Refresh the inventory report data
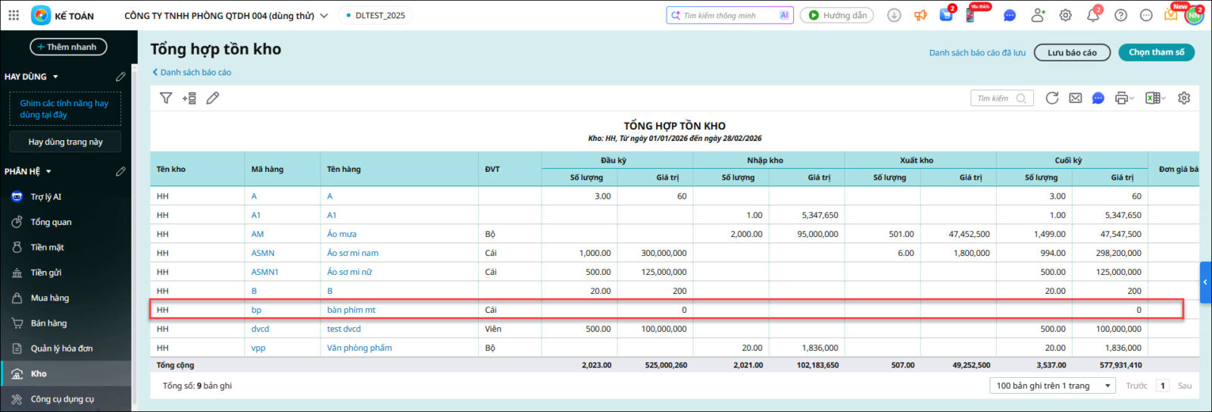The width and height of the screenshot is (1212, 412). [1052, 98]
